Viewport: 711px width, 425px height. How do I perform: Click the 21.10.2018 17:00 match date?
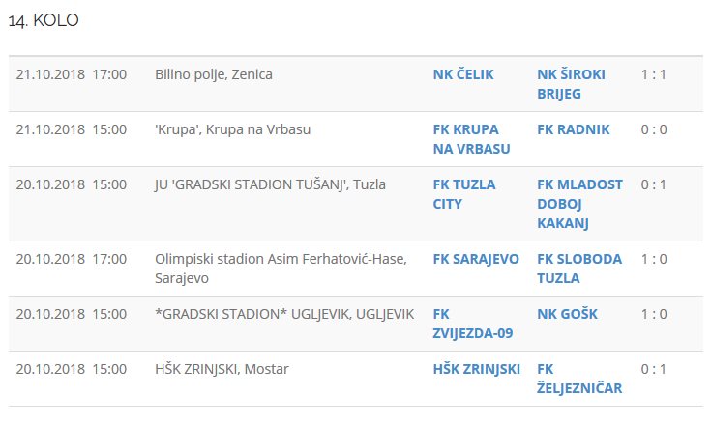click(x=72, y=74)
